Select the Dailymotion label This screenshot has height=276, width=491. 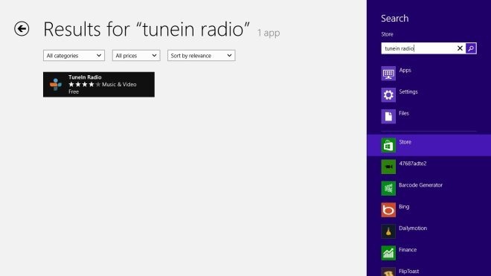click(x=413, y=228)
